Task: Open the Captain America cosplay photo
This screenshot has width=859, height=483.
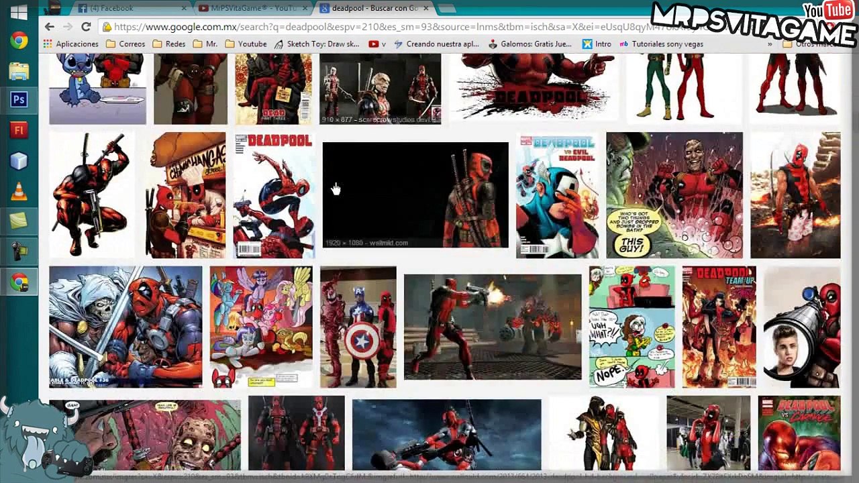Action: (x=358, y=327)
